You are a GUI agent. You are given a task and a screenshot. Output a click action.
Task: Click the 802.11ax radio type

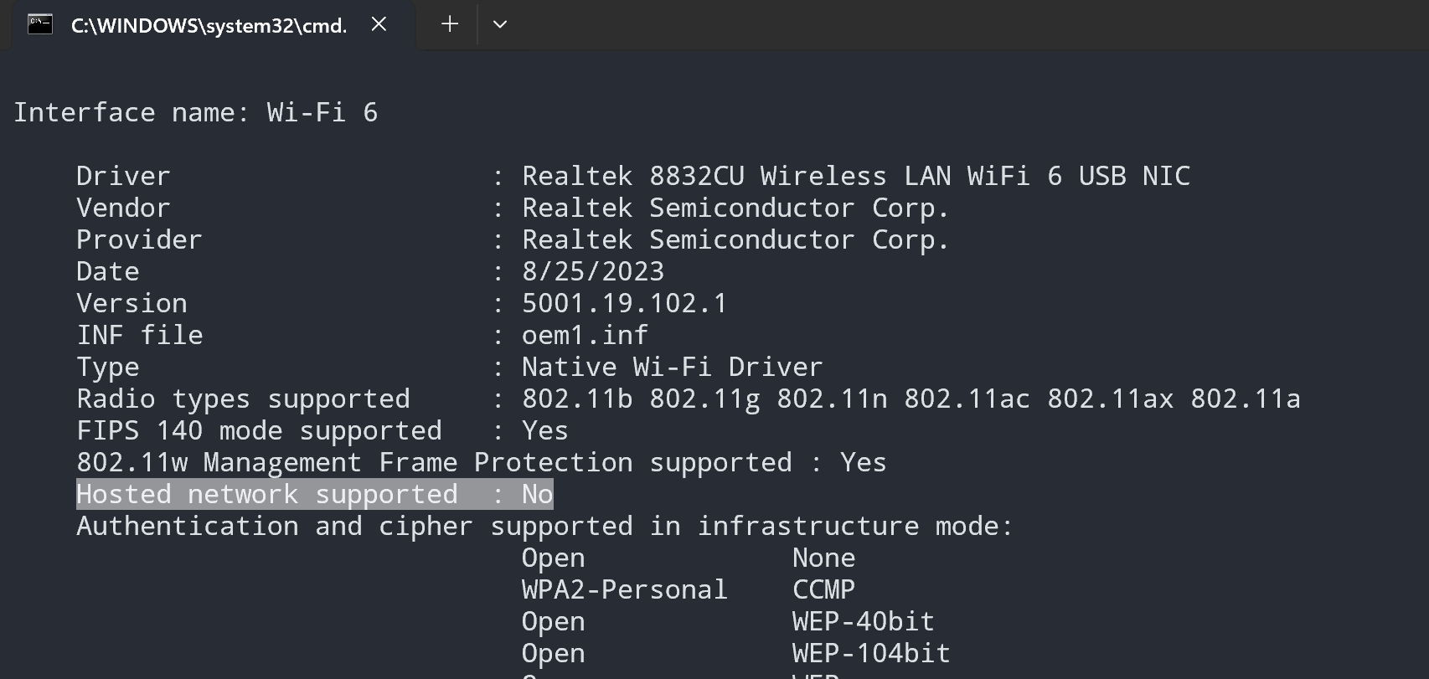tap(1110, 399)
